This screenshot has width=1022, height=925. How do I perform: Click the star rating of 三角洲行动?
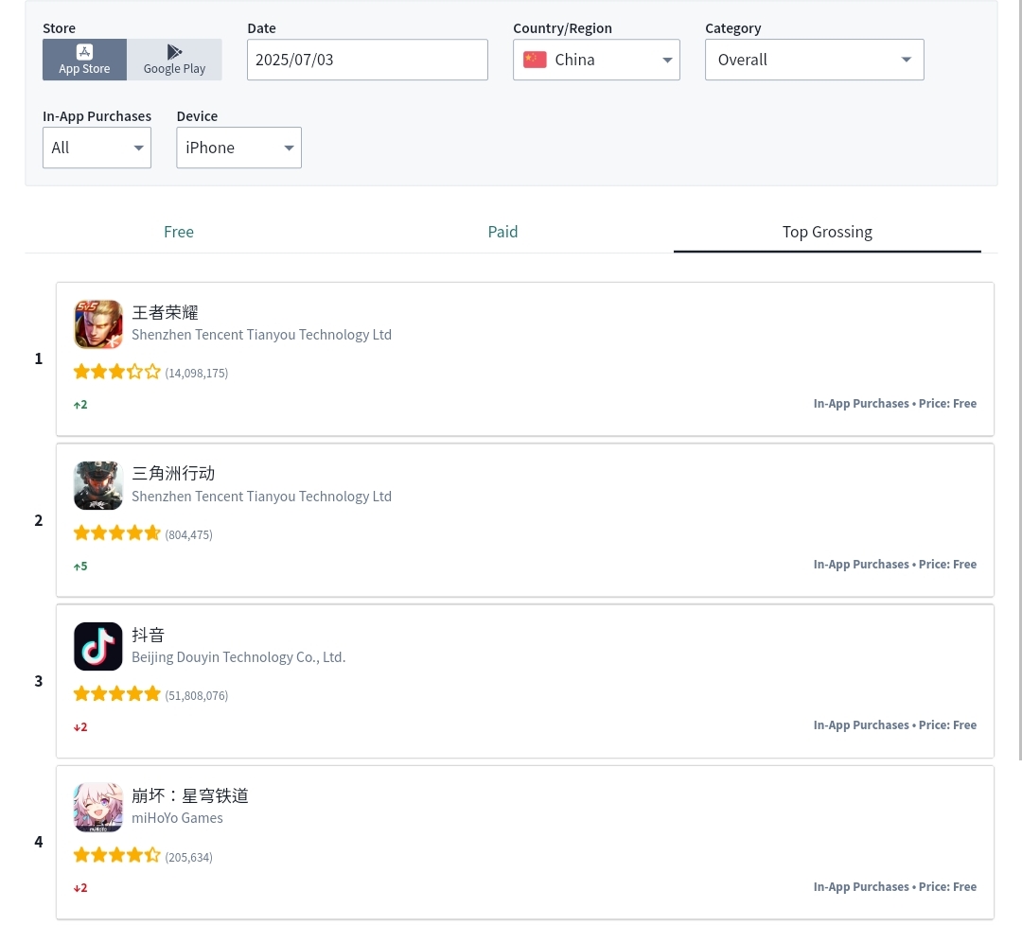pos(116,533)
